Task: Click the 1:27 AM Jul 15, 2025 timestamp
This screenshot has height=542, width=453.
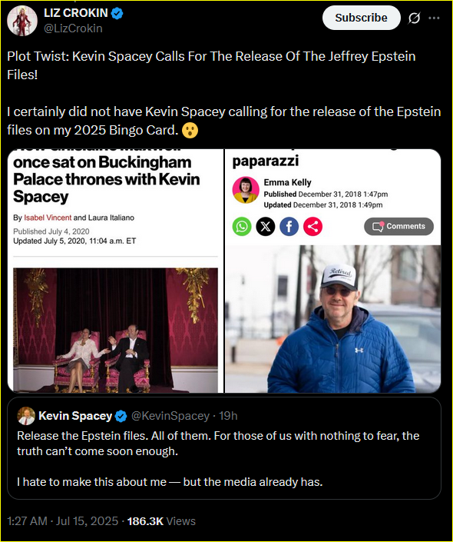Action: click(x=62, y=521)
